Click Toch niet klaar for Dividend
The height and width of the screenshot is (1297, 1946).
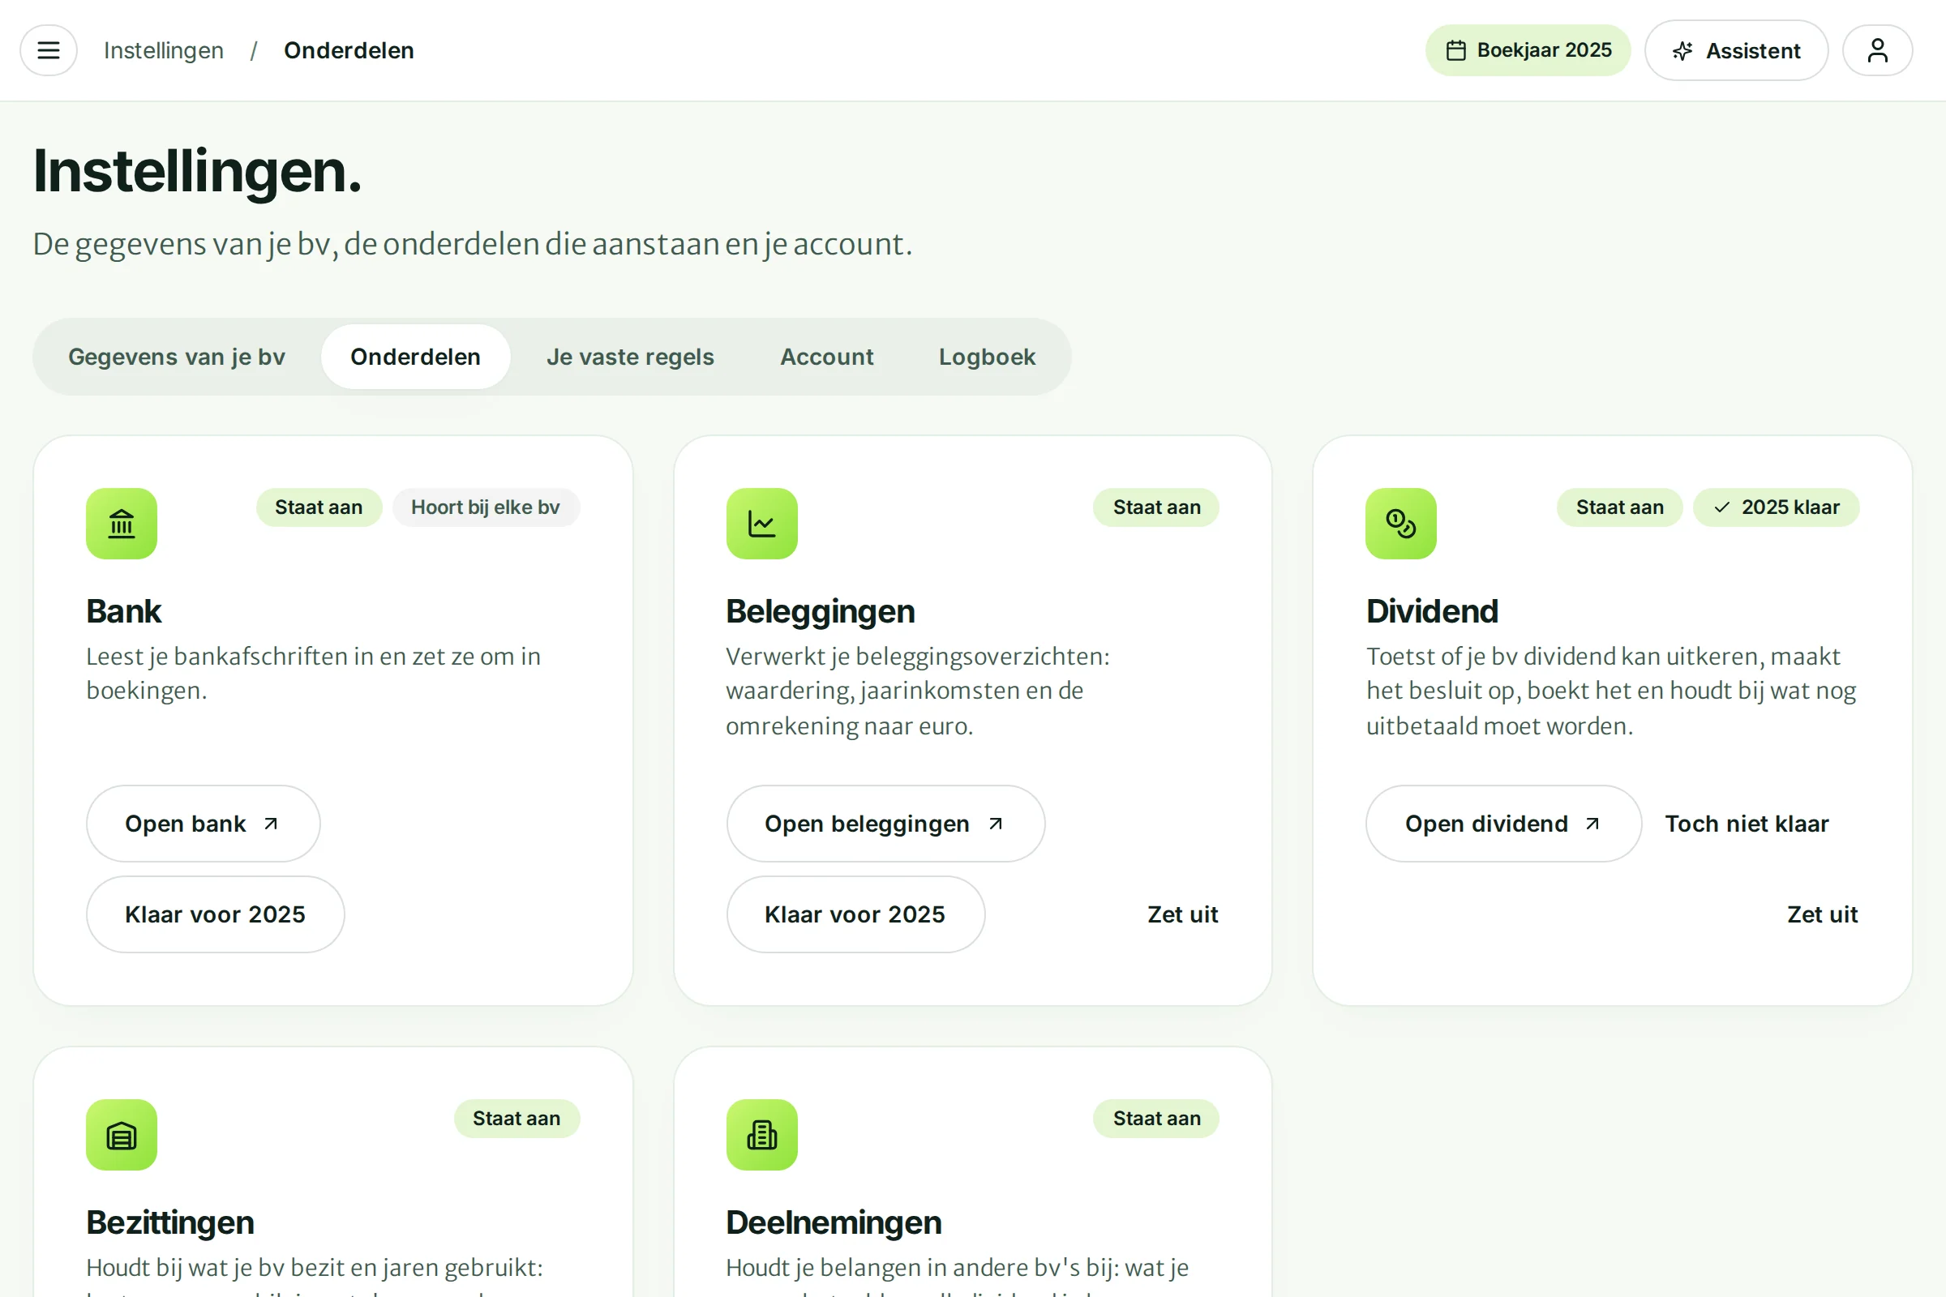[x=1747, y=824]
